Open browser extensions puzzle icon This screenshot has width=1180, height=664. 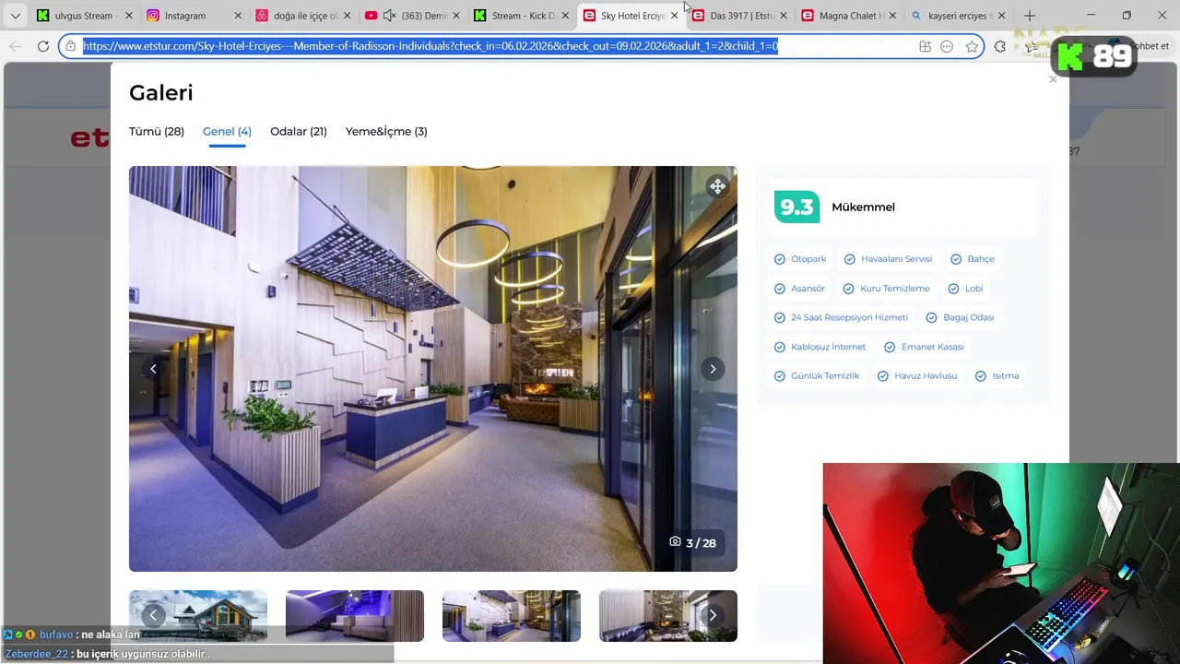click(1000, 46)
